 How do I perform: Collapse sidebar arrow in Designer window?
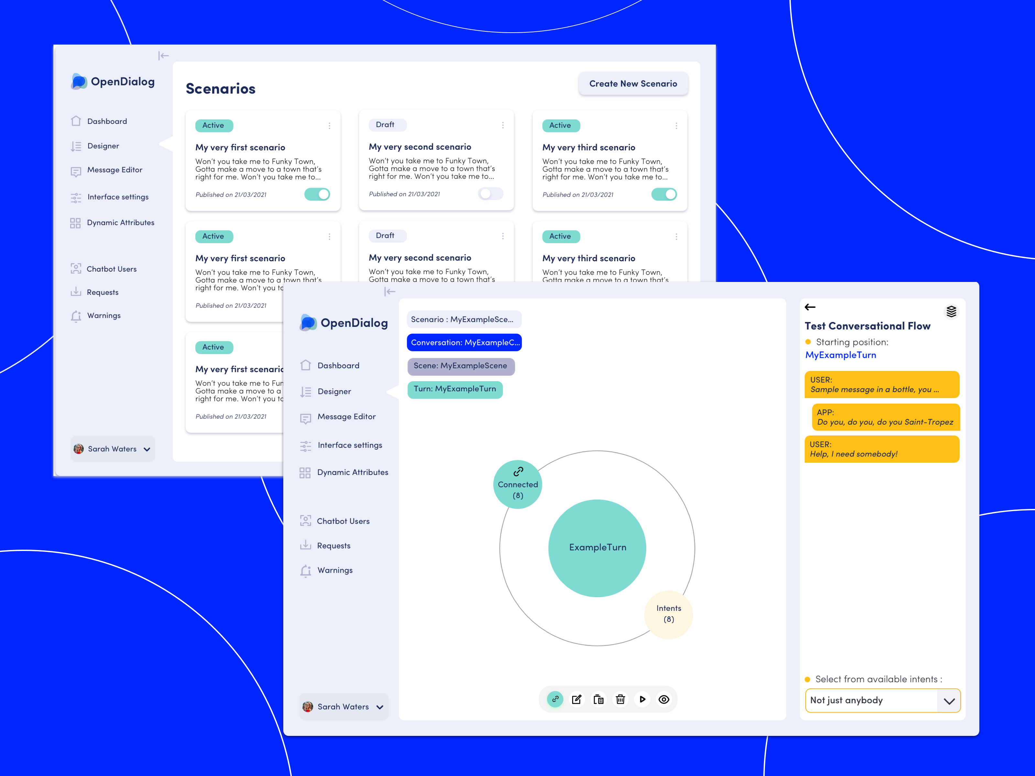pos(390,292)
